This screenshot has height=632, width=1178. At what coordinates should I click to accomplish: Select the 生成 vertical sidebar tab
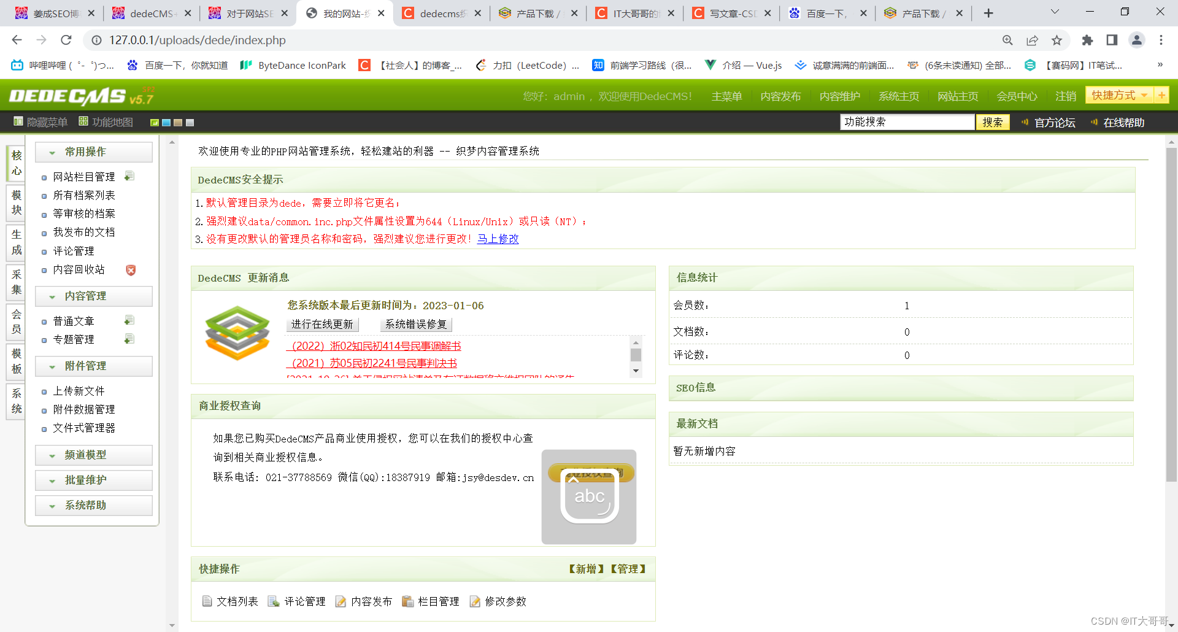pyautogui.click(x=16, y=242)
